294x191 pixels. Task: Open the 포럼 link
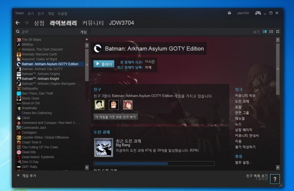pos(238,107)
